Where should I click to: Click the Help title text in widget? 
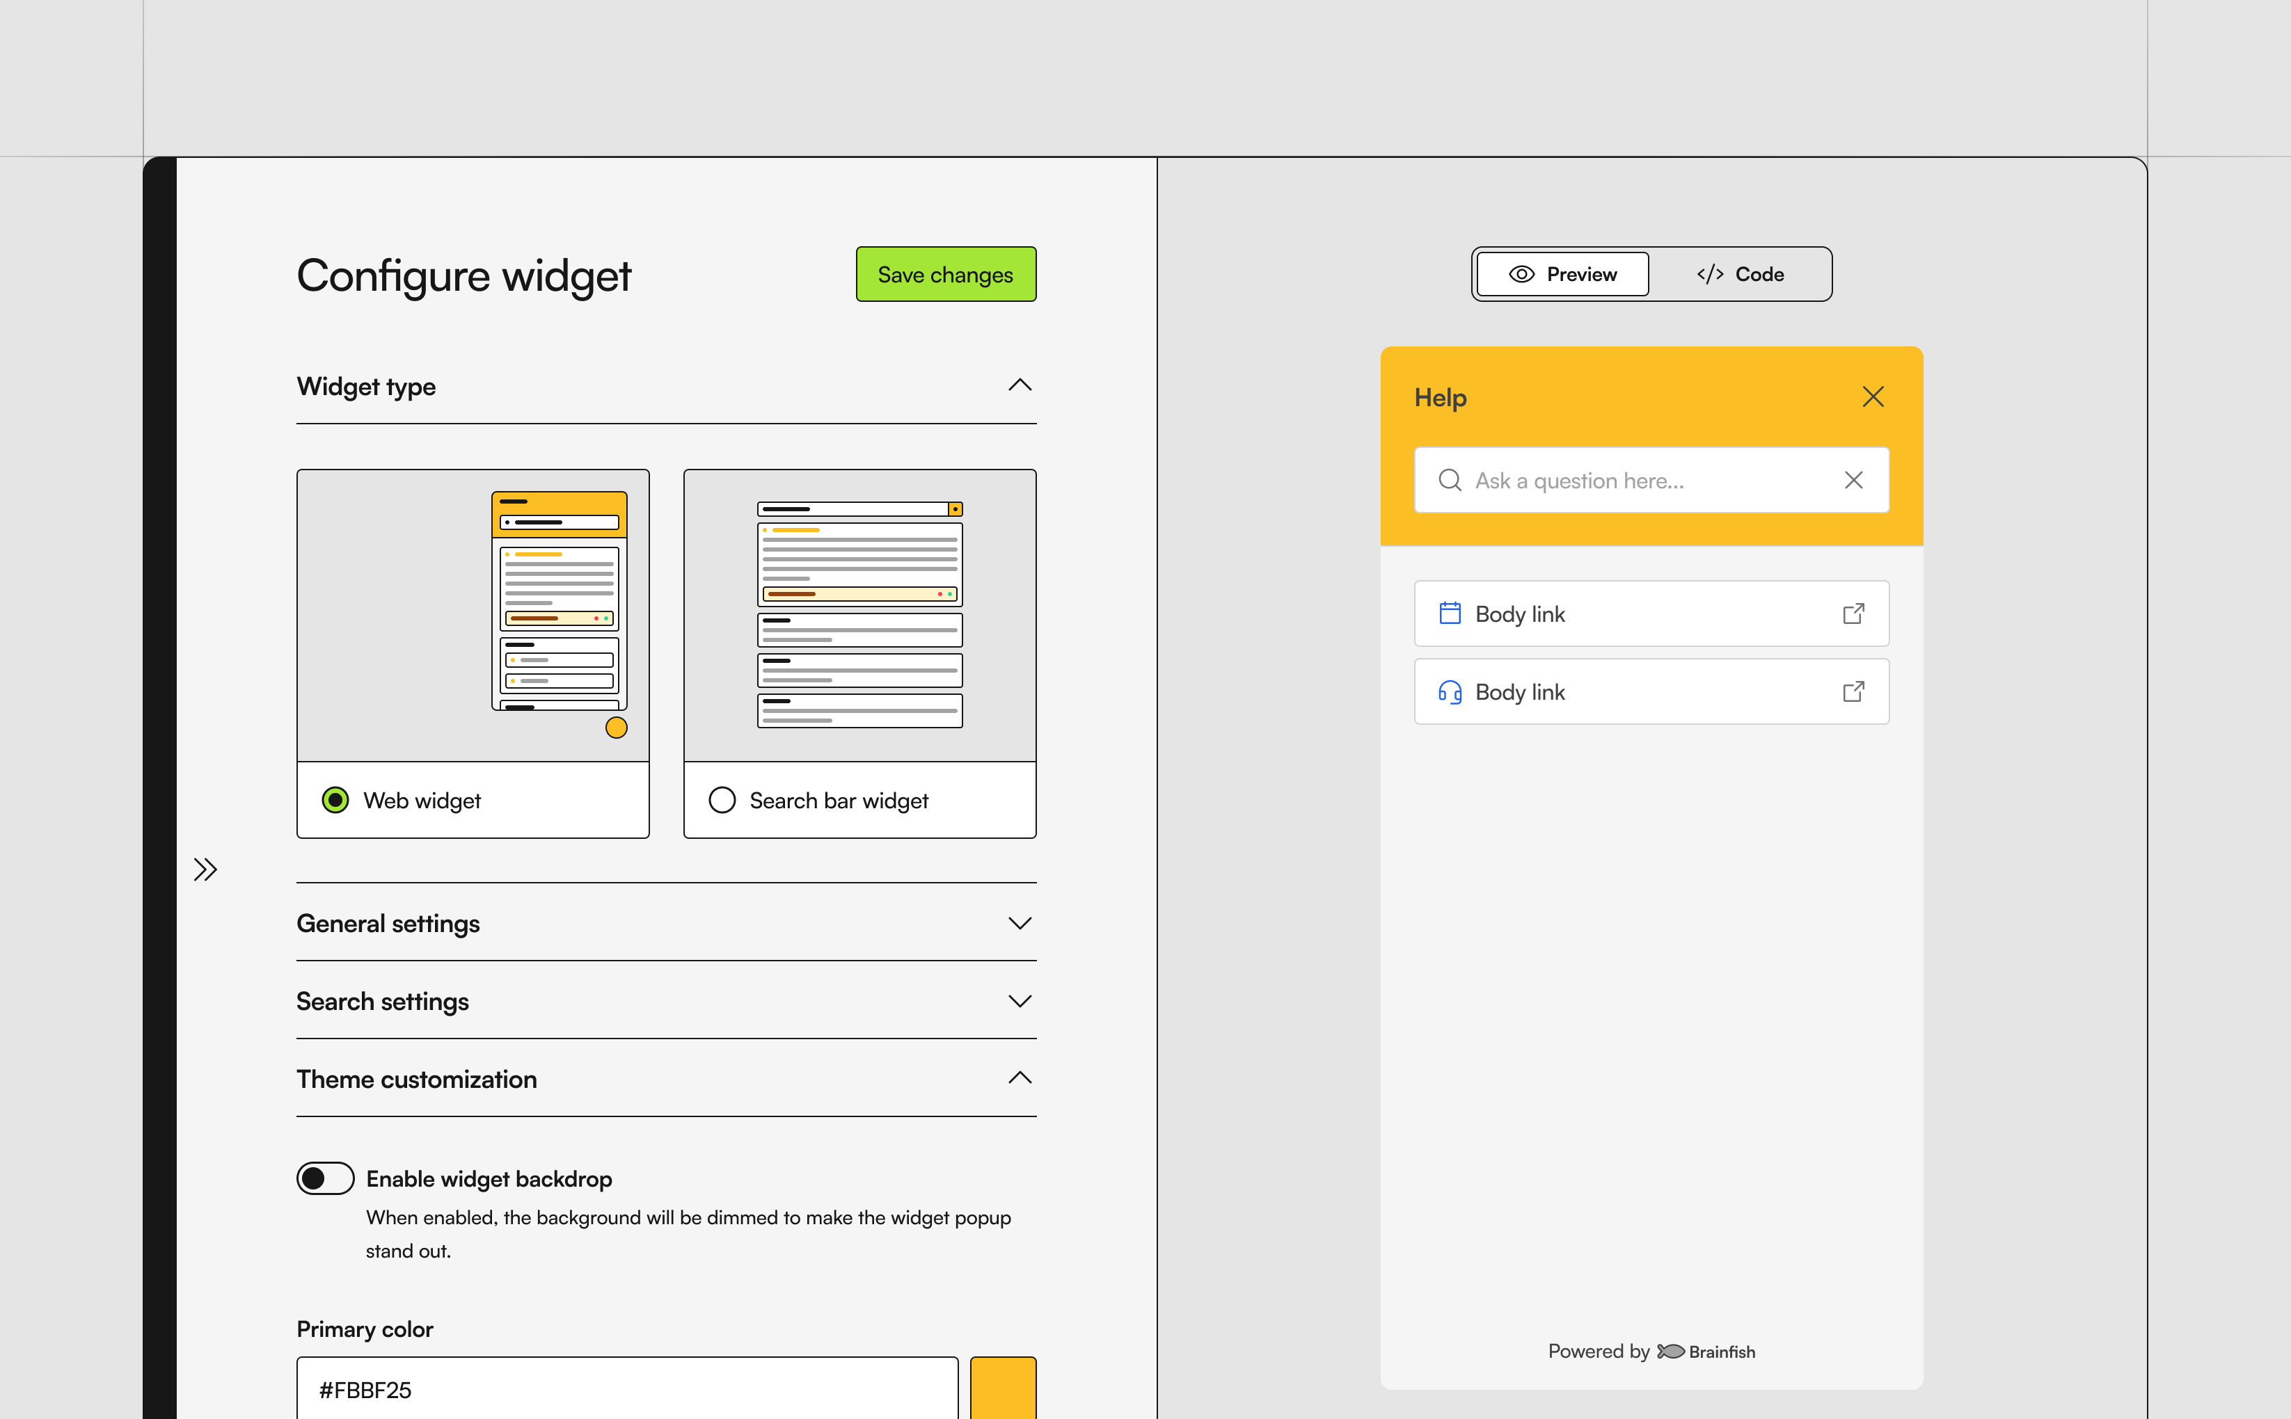[1441, 398]
